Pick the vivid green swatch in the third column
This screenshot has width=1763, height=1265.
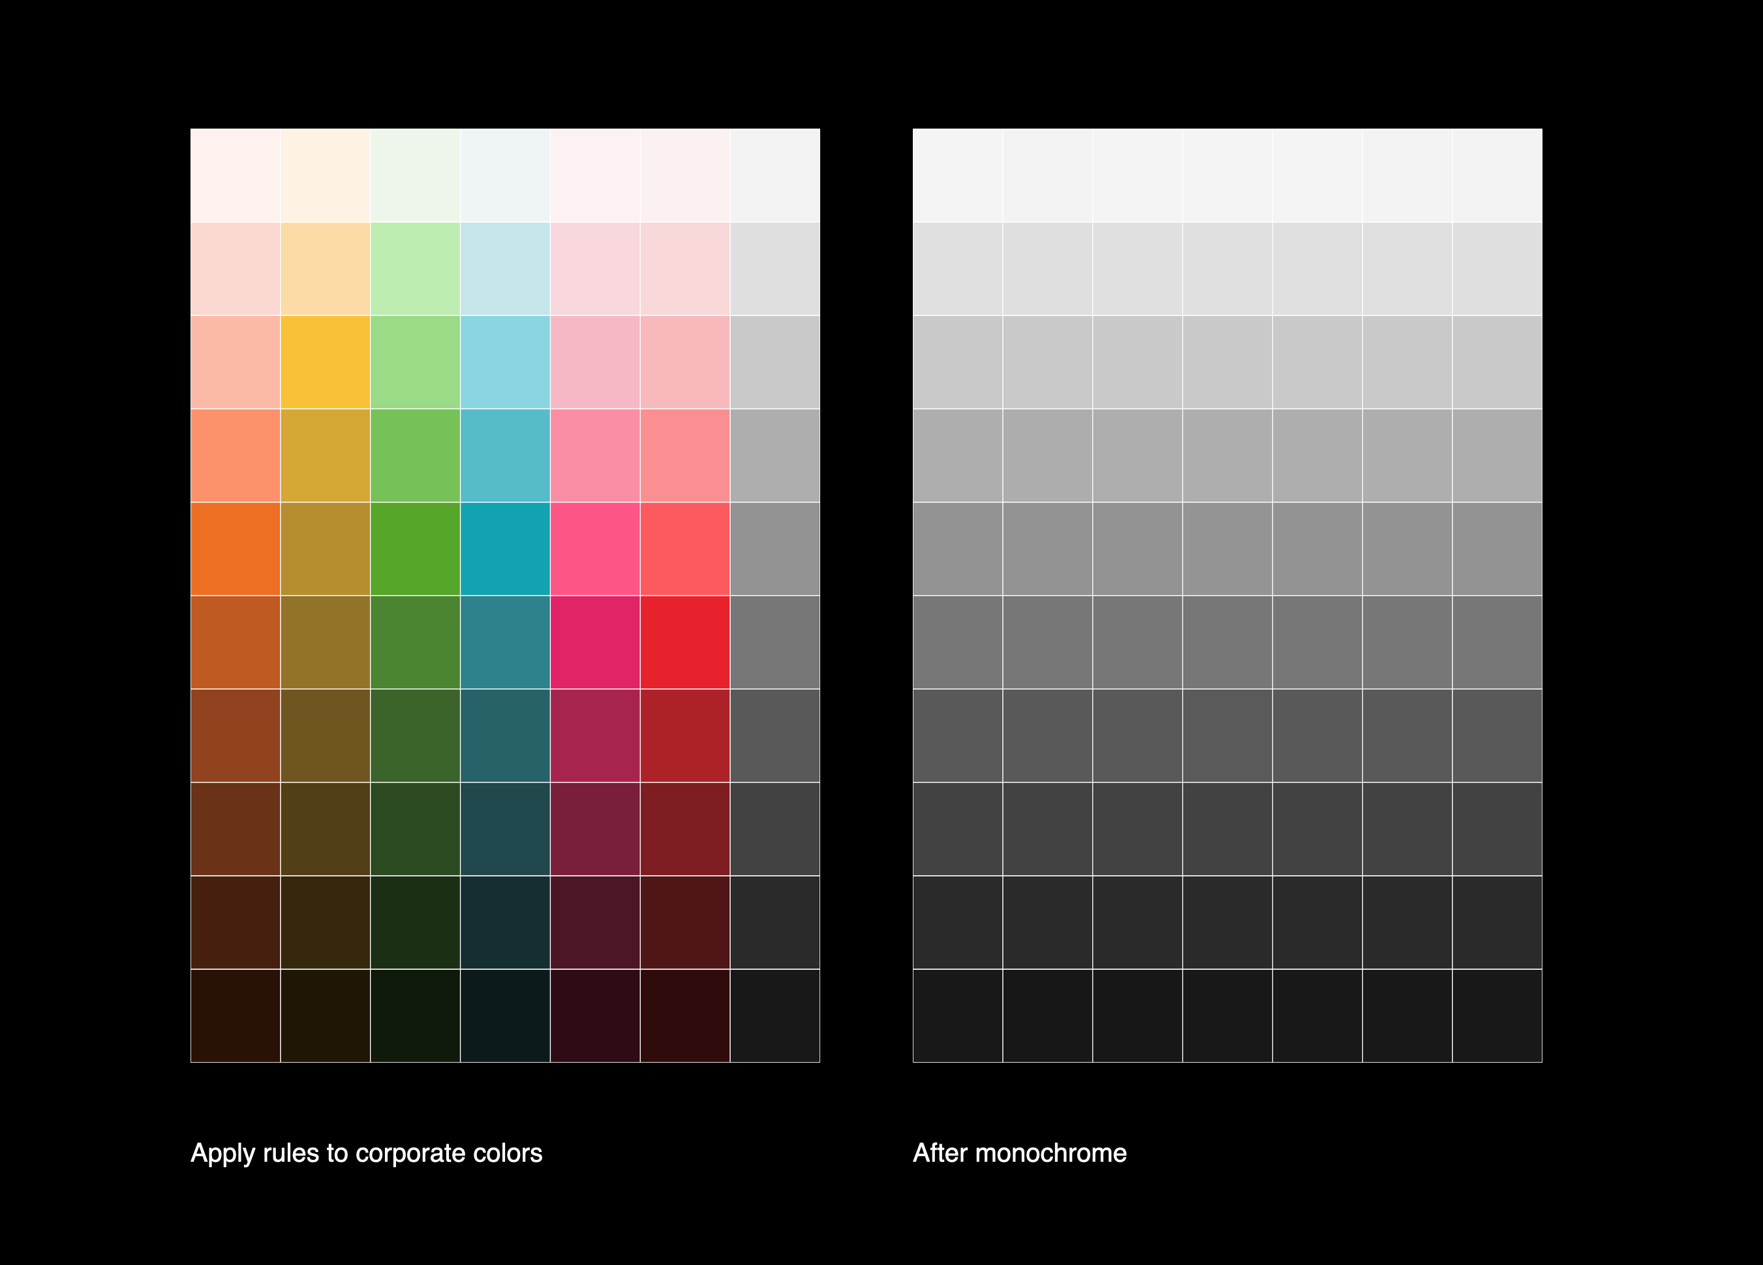(415, 549)
